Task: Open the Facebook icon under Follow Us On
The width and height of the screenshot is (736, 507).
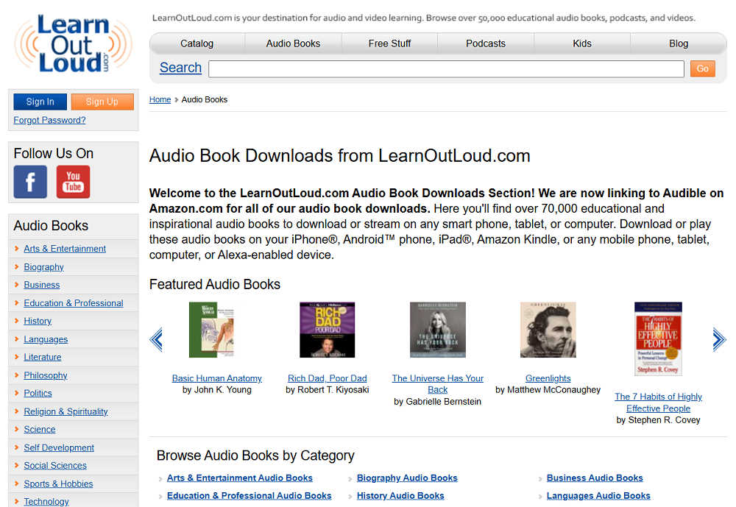Action: (x=30, y=182)
